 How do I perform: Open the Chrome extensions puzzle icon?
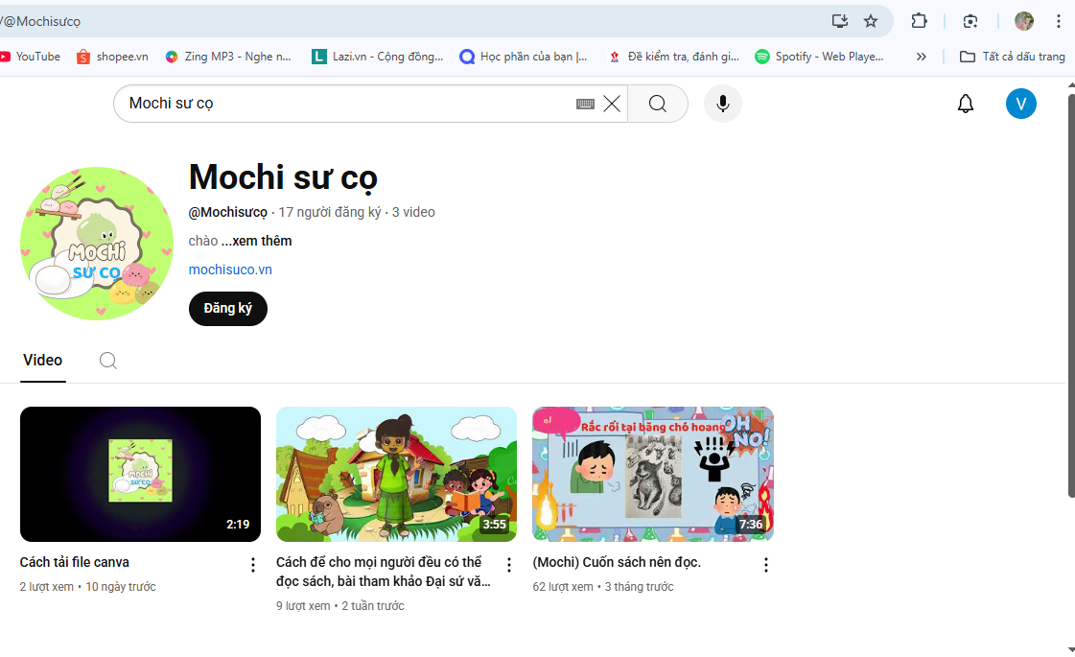(x=919, y=21)
